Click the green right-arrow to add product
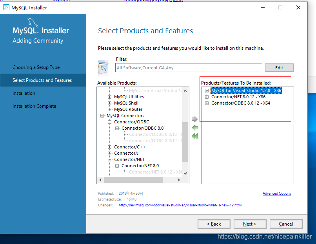The width and height of the screenshot is (316, 244). [x=194, y=119]
